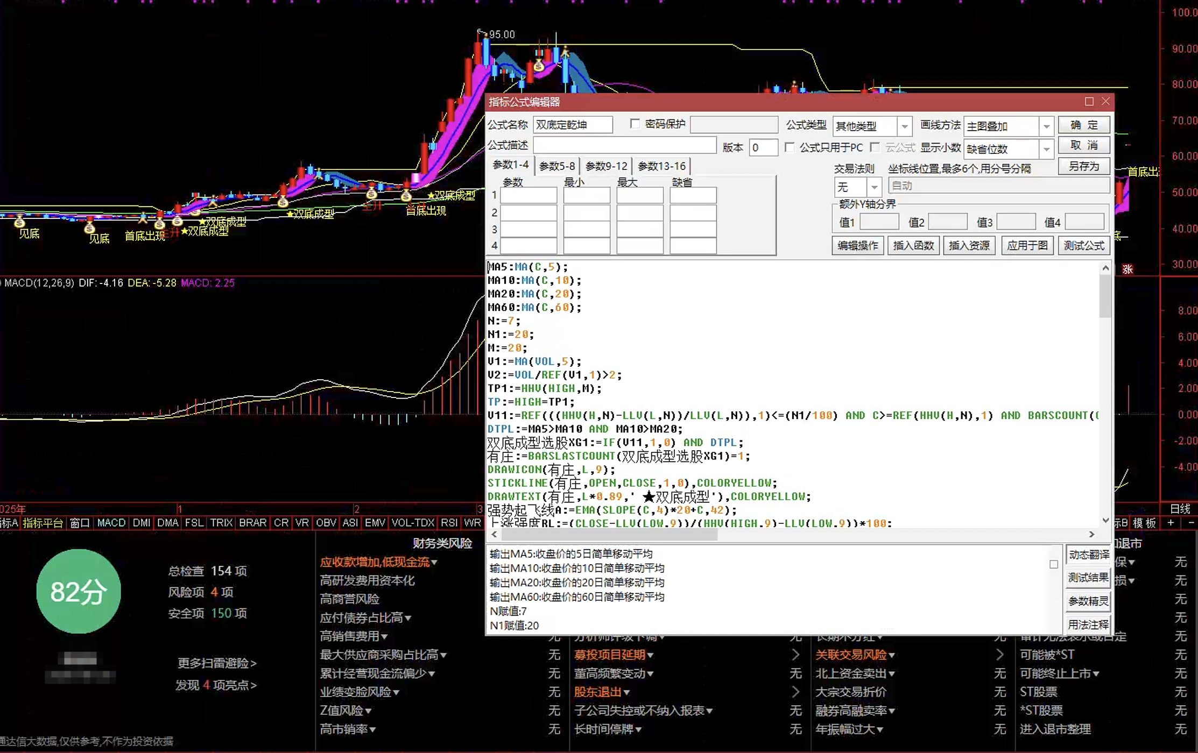The width and height of the screenshot is (1198, 753).
Task: Click the 插入资源 button
Action: [x=969, y=246]
